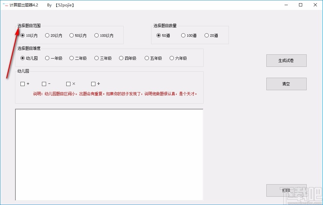323x205 pixels.
Task: Click inside the blank question output area
Action: [109, 154]
